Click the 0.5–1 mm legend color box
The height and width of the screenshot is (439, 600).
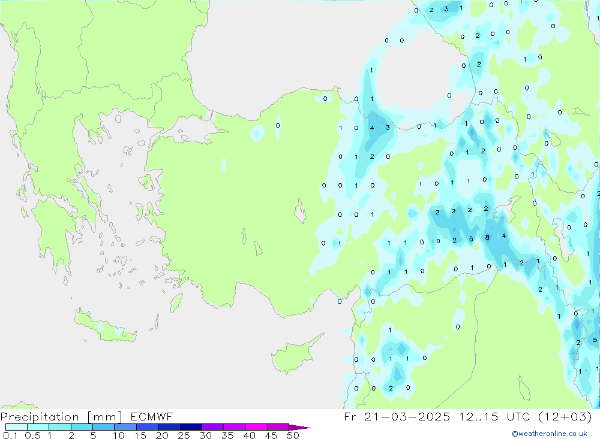tap(38, 427)
